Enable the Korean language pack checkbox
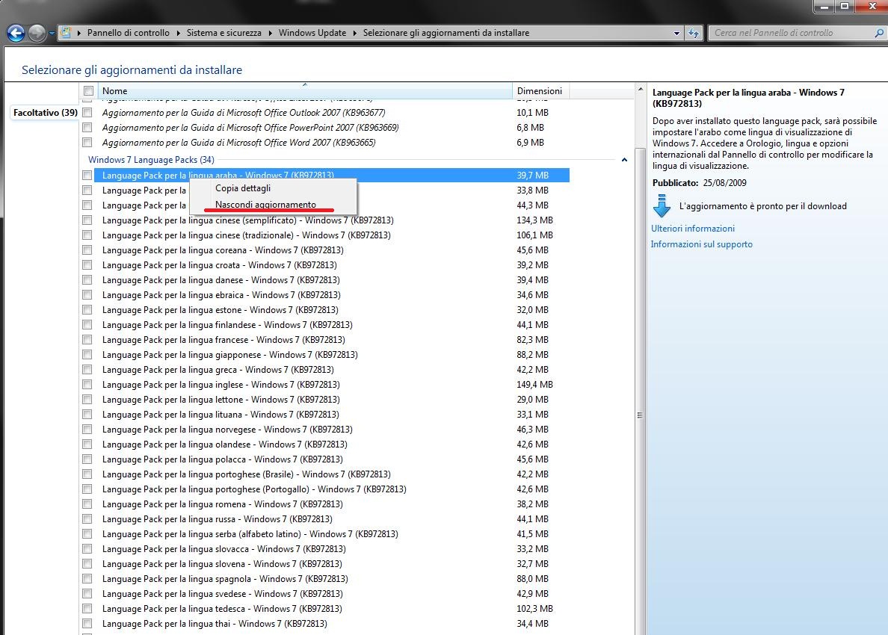This screenshot has width=888, height=635. tap(87, 250)
